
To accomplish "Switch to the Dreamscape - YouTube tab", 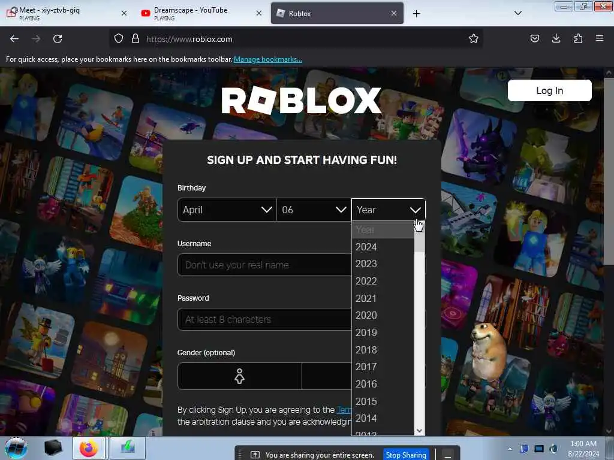I will [x=201, y=13].
